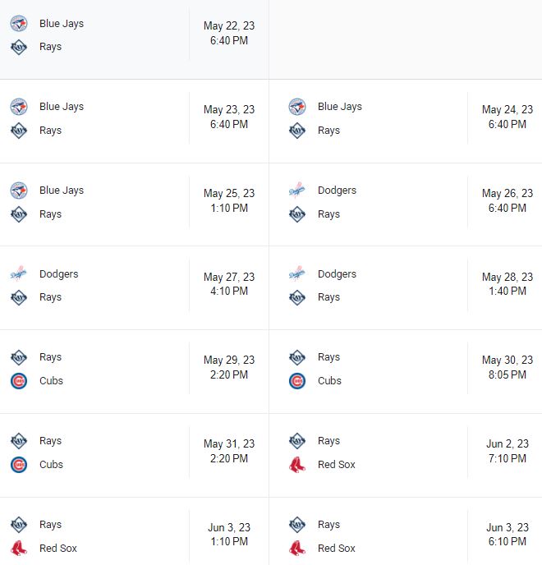This screenshot has height=565, width=542.
Task: Click Red Sox logo in Jun 3 1:10 PM game
Action: click(x=19, y=548)
